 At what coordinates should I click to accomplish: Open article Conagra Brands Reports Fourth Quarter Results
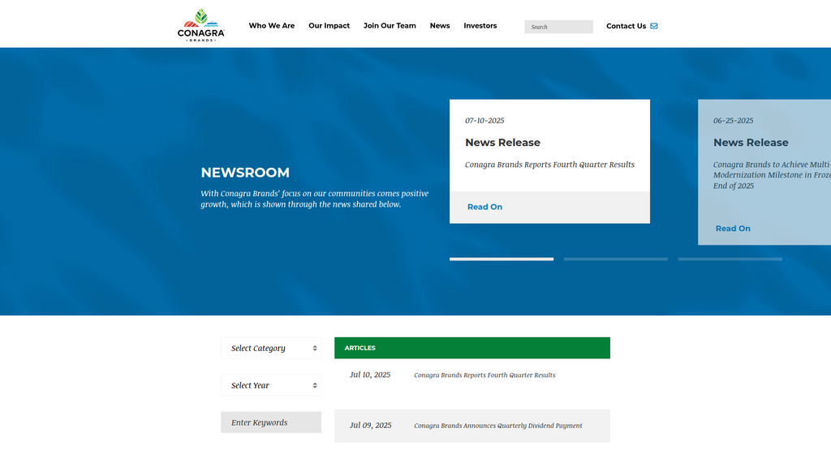[484, 375]
